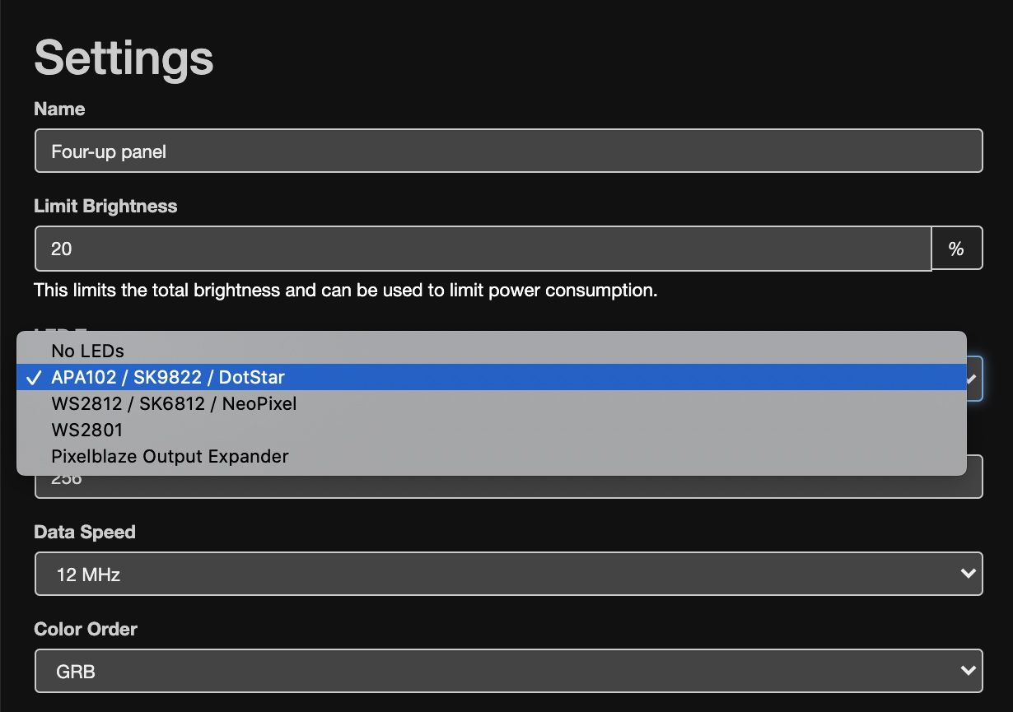Click the GRB value in Color Order
1013x712 pixels.
tap(76, 672)
